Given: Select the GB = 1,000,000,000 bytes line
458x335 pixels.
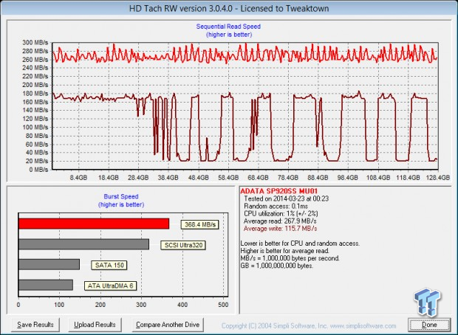Looking at the screenshot, I should (x=276, y=266).
